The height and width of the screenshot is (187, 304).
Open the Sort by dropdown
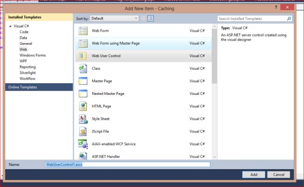tap(115, 18)
